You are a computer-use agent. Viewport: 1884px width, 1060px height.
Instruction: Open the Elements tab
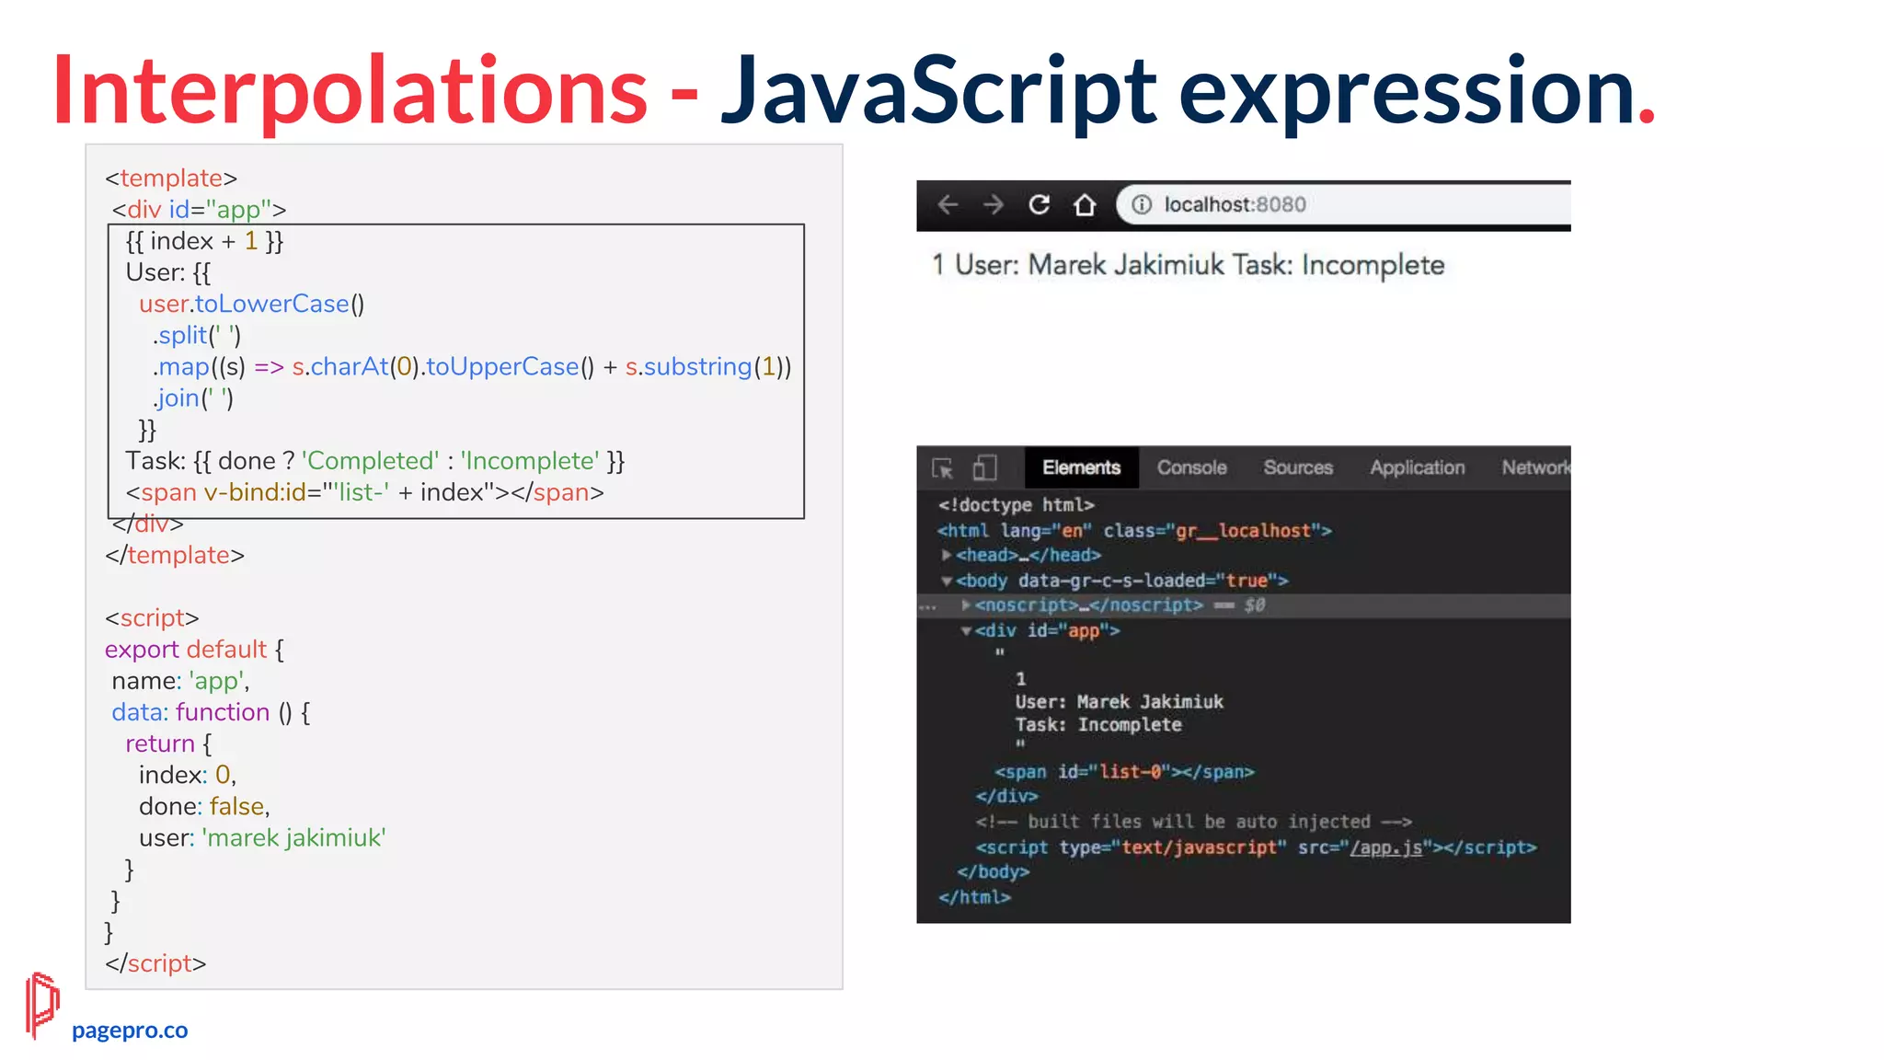(x=1081, y=468)
